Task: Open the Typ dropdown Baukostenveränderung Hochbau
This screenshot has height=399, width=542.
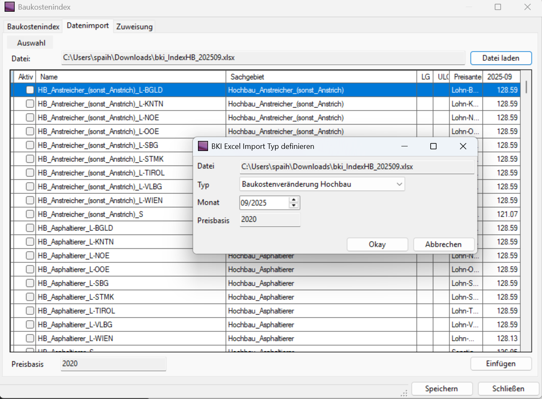Action: pyautogui.click(x=322, y=184)
